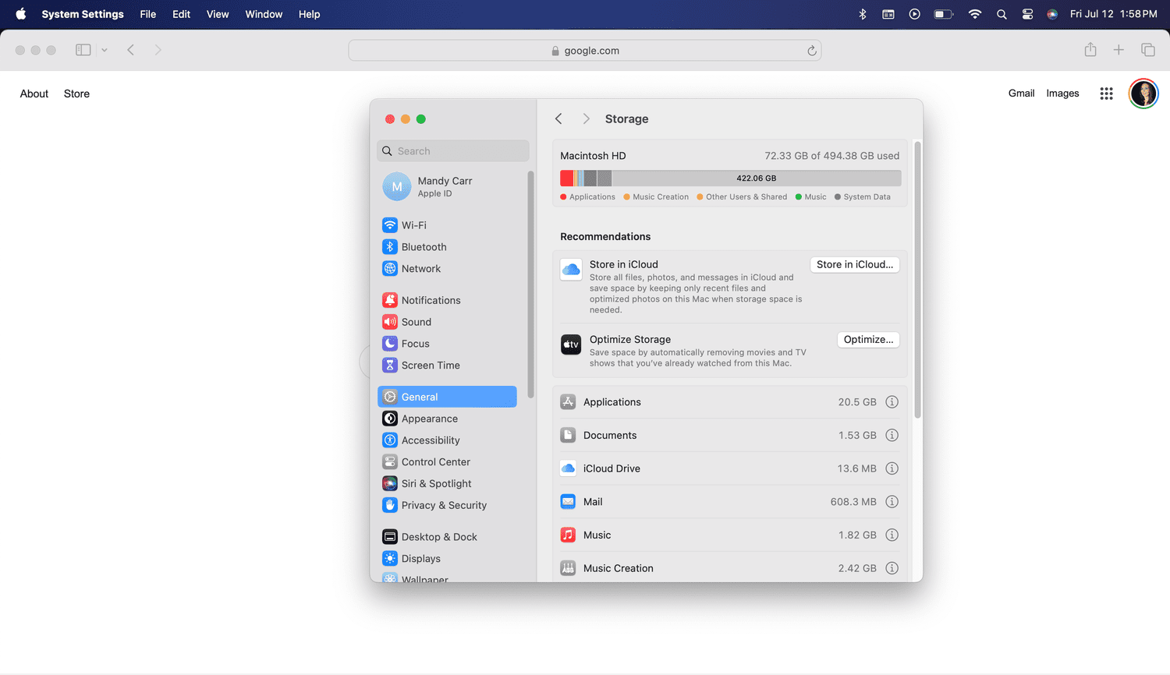Click the System Settings search field
Viewport: 1170px width, 675px height.
tap(453, 151)
